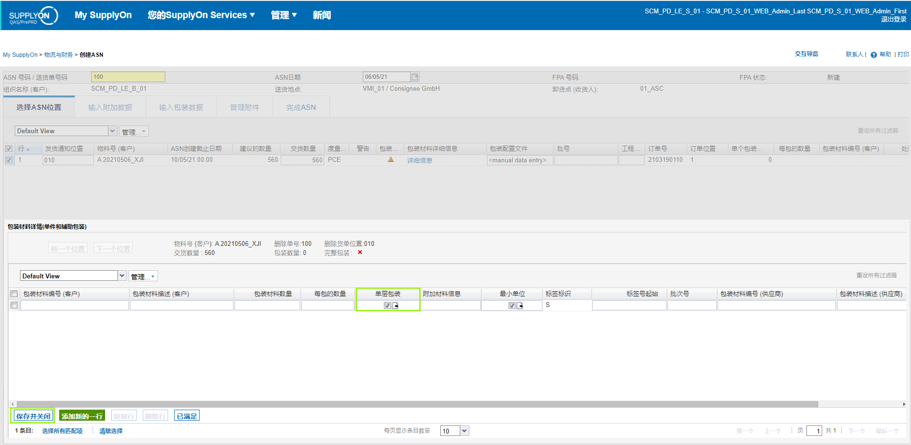Image resolution: width=911 pixels, height=445 pixels.
Task: Open My SupplyOn in the top navigation
Action: (x=103, y=15)
